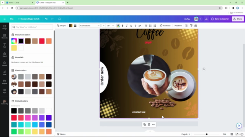Click the Animate button
This screenshot has width=245, height=137.
click(x=165, y=25)
